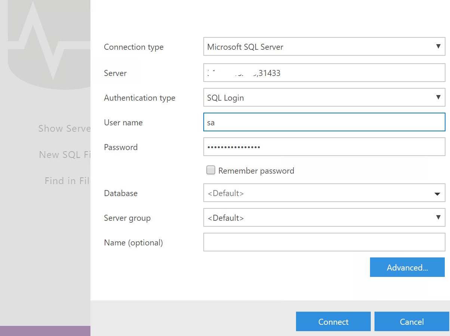Click the Name (optional) text field

[324, 242]
